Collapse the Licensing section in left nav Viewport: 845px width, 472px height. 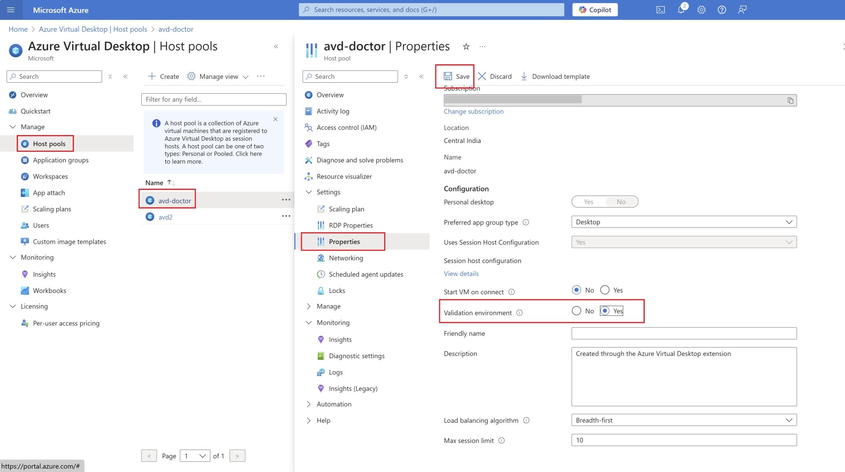pos(13,306)
